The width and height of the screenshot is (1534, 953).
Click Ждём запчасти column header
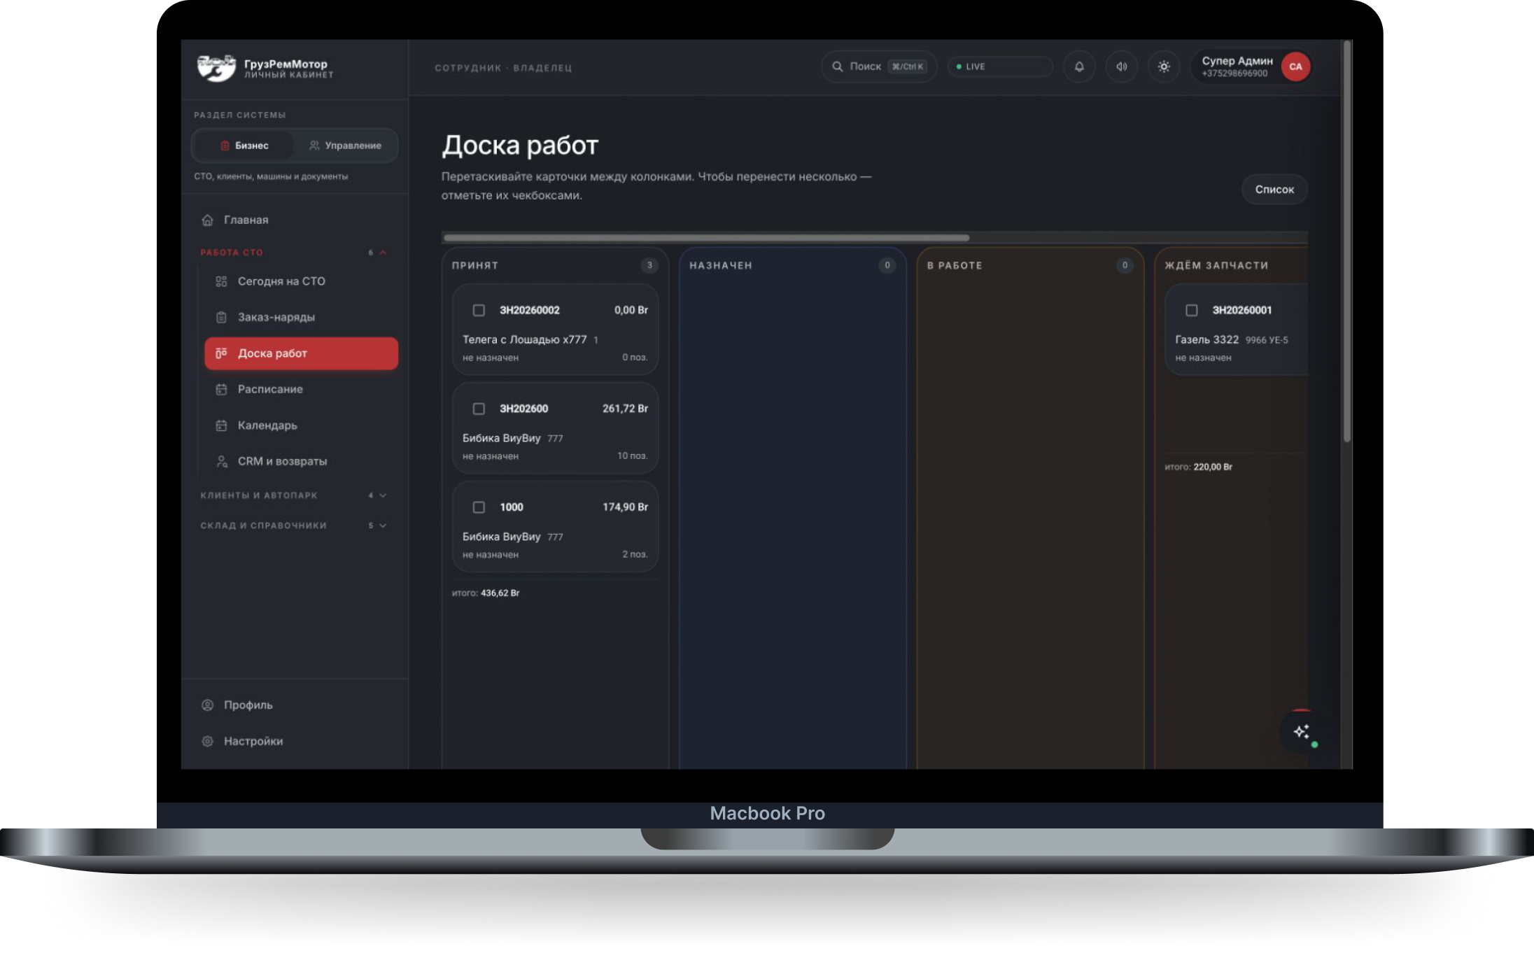click(x=1216, y=266)
